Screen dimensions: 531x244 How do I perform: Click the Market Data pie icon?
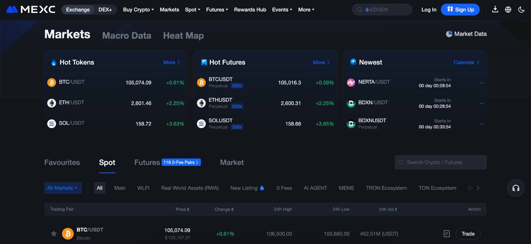point(449,34)
